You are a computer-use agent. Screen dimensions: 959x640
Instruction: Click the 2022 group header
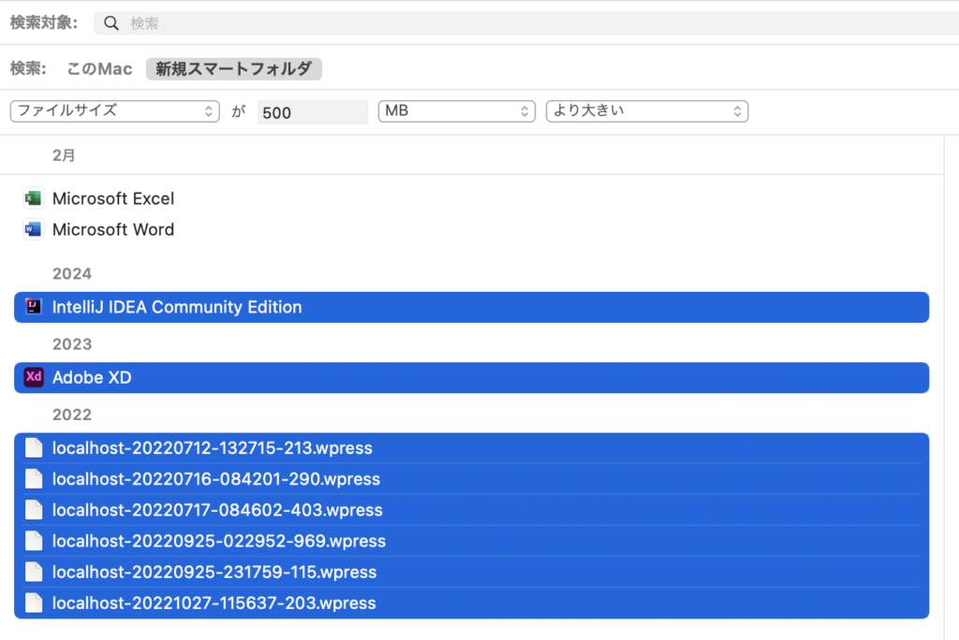(72, 415)
